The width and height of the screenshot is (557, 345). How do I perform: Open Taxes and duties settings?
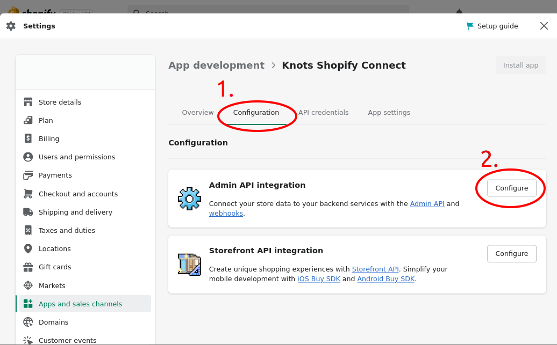click(x=85, y=231)
